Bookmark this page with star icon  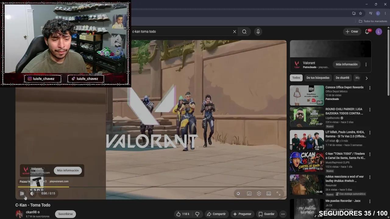pyautogui.click(x=360, y=13)
